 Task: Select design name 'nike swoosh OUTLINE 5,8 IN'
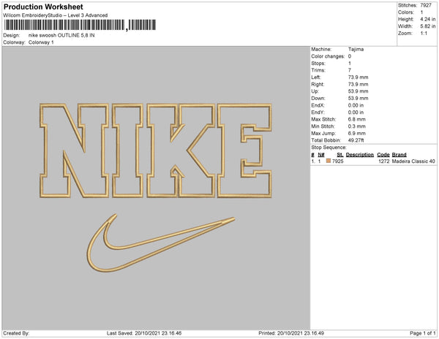click(61, 35)
